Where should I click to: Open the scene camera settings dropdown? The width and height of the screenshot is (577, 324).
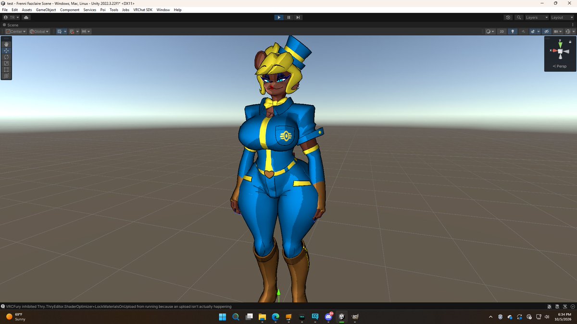click(x=557, y=31)
